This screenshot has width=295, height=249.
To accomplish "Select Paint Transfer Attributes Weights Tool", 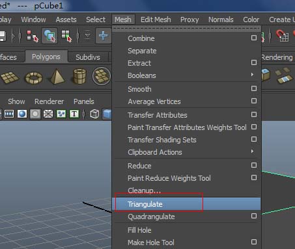I will tap(186, 127).
